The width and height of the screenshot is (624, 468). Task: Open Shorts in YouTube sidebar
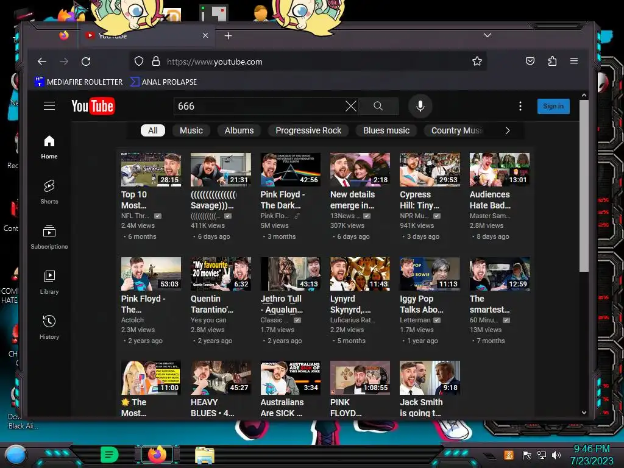[x=49, y=192]
